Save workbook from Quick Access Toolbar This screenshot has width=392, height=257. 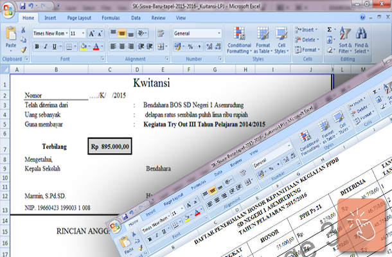22,6
